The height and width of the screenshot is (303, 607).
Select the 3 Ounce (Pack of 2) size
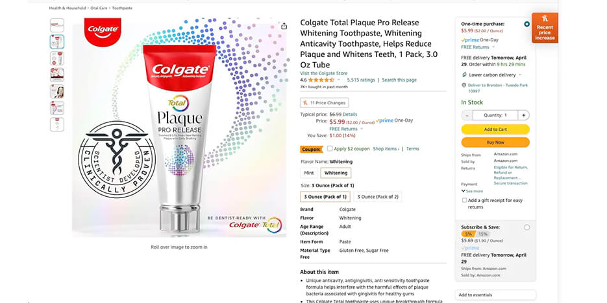tap(377, 197)
